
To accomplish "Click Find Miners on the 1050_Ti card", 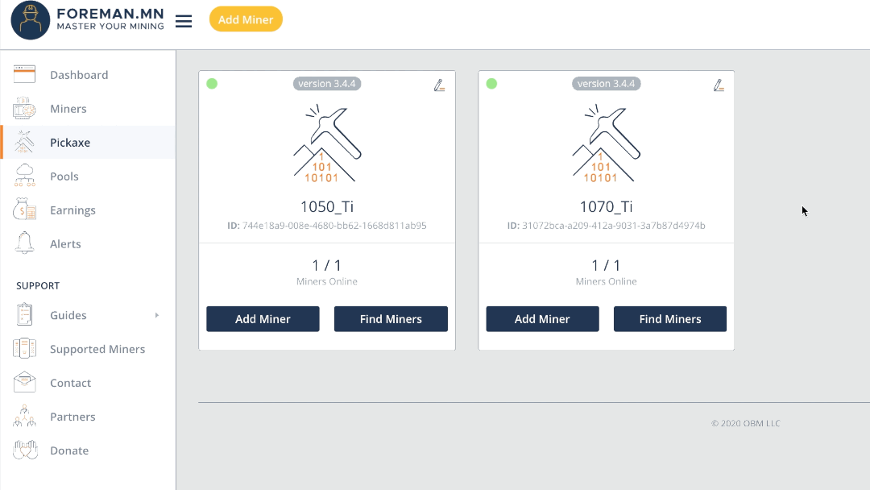I will pos(391,319).
